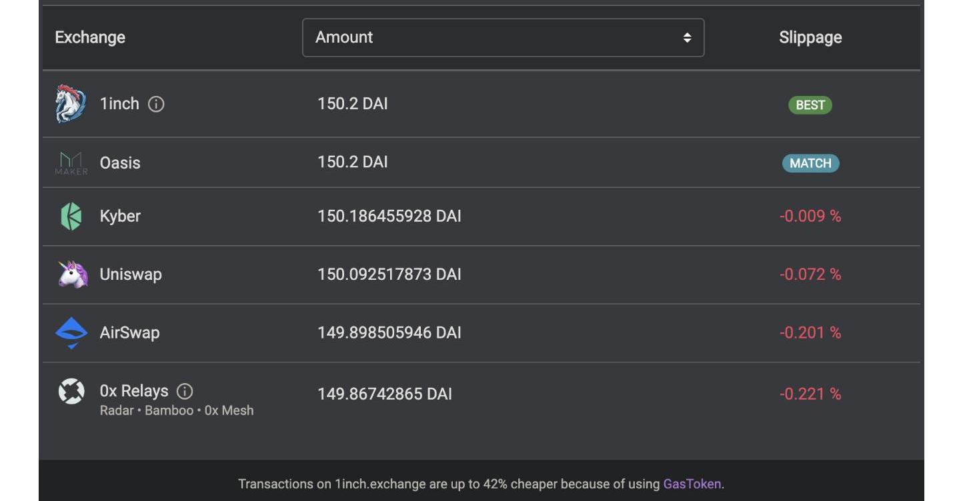Click the -0.072 % slippage value
The image size is (959, 501).
coord(810,274)
